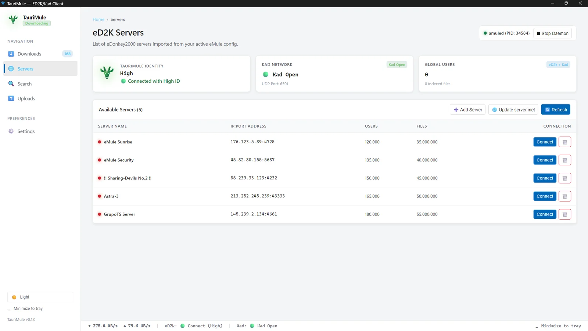
Task: Open the Downloads page in the sidebar
Action: pos(40,54)
